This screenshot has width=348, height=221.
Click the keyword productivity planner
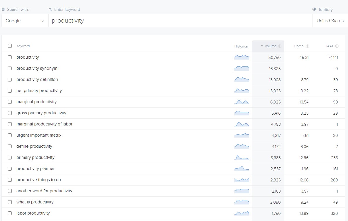[x=36, y=169]
